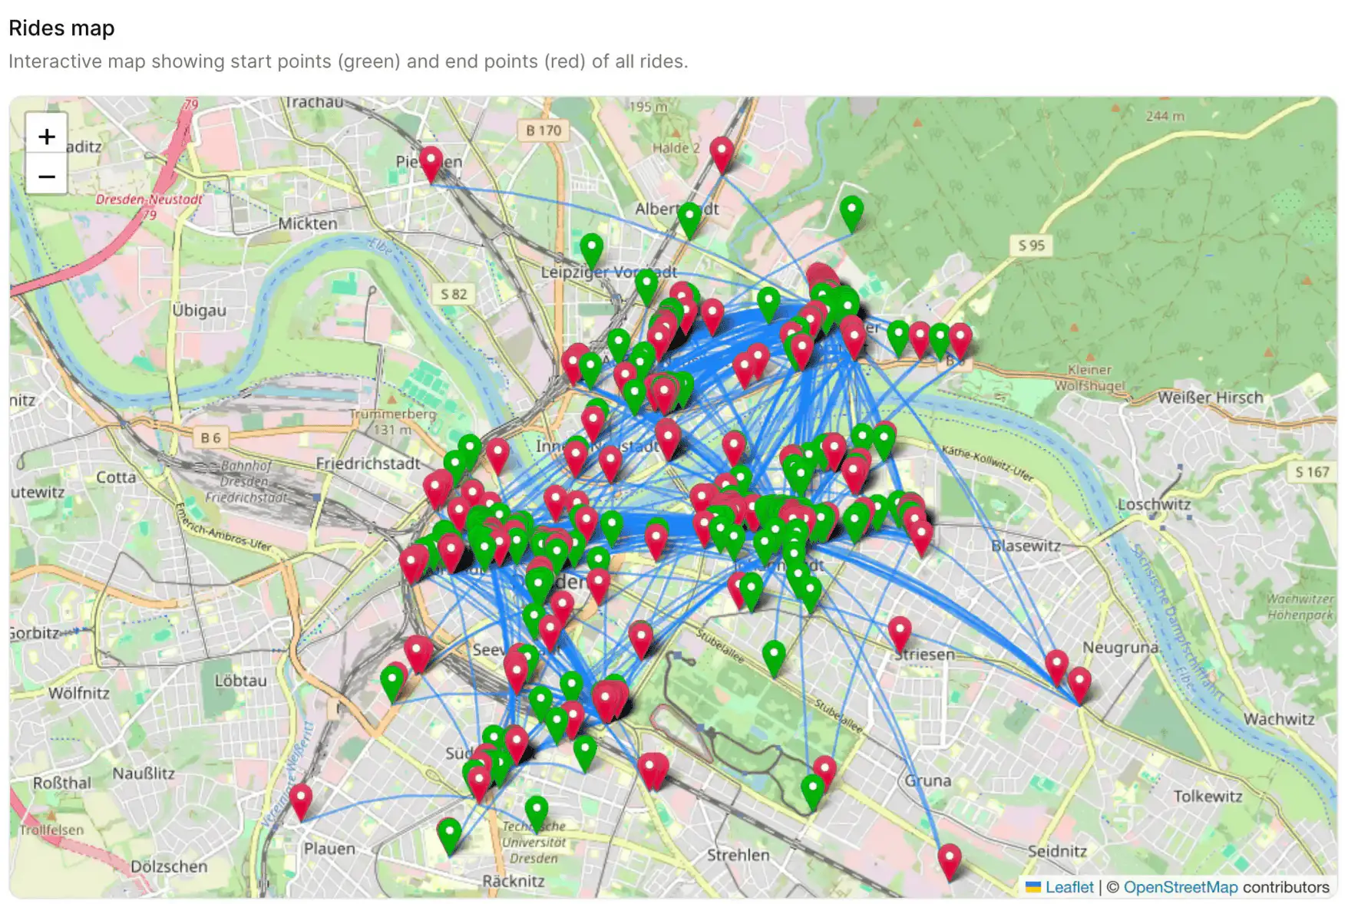The width and height of the screenshot is (1348, 904).
Task: Click the red marker right of Friedrichstadt label
Action: point(497,454)
